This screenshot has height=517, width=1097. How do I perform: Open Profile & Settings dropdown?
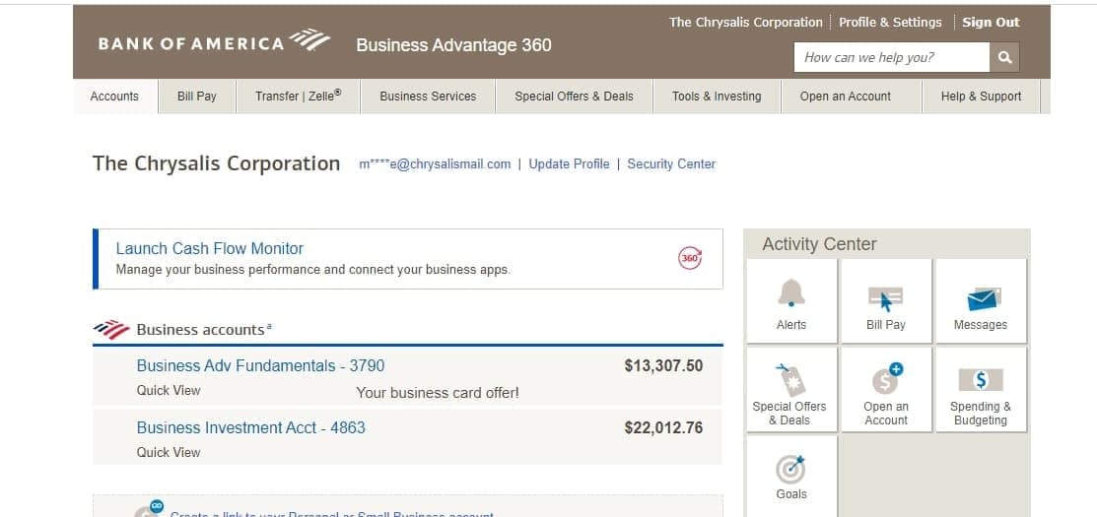pos(890,23)
